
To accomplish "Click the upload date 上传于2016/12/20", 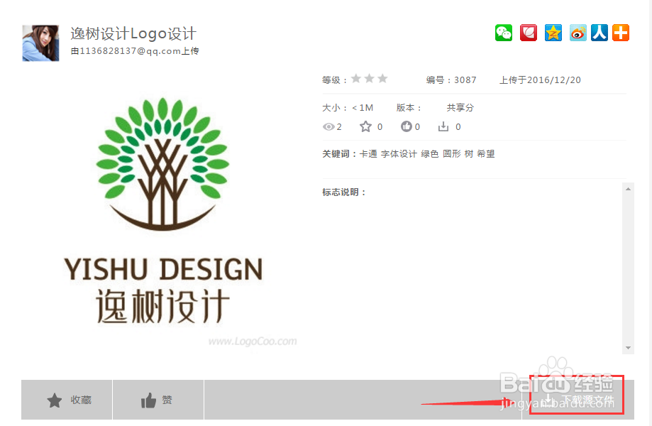I will [540, 80].
